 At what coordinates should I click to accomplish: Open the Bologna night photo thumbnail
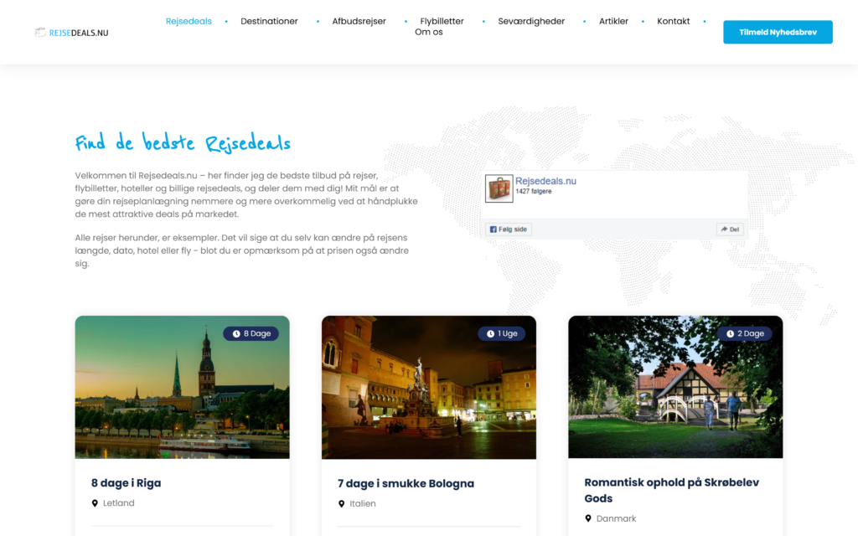click(428, 387)
